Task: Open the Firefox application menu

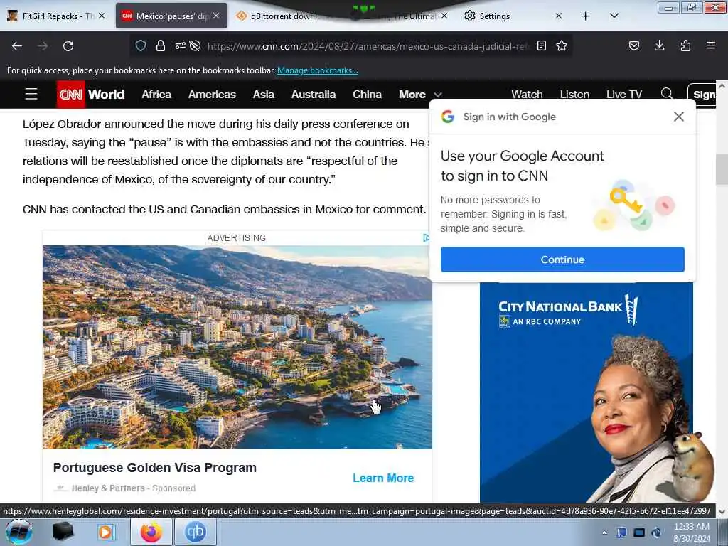Action: pos(711,45)
